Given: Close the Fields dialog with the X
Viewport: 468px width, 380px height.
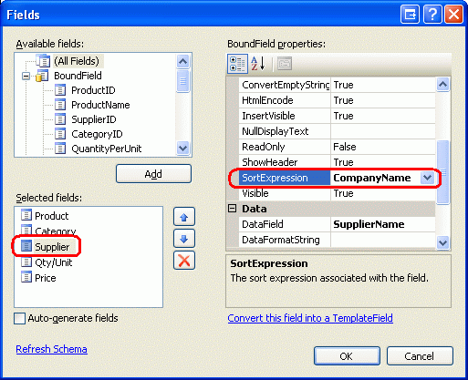Looking at the screenshot, I should tap(453, 14).
